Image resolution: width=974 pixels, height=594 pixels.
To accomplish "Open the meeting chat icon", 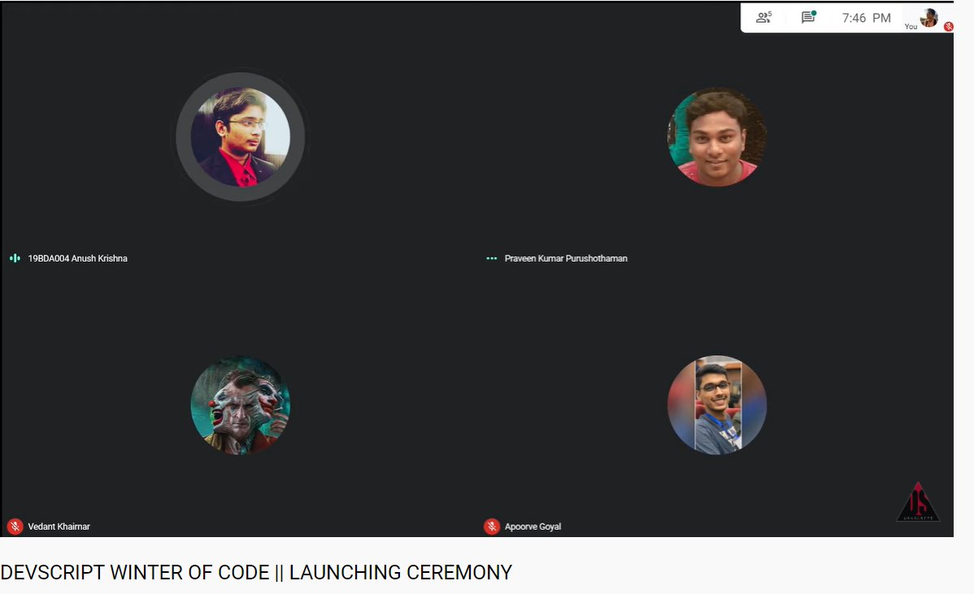I will pyautogui.click(x=808, y=17).
